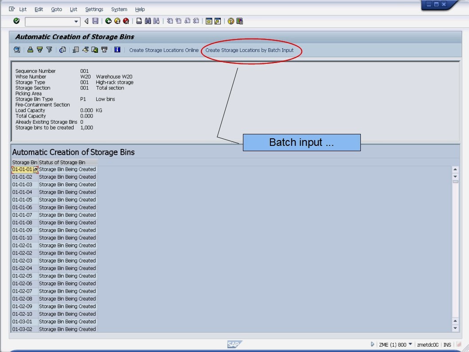469x352 pixels.
Task: Click the Enter checkmark icon
Action: (16, 20)
